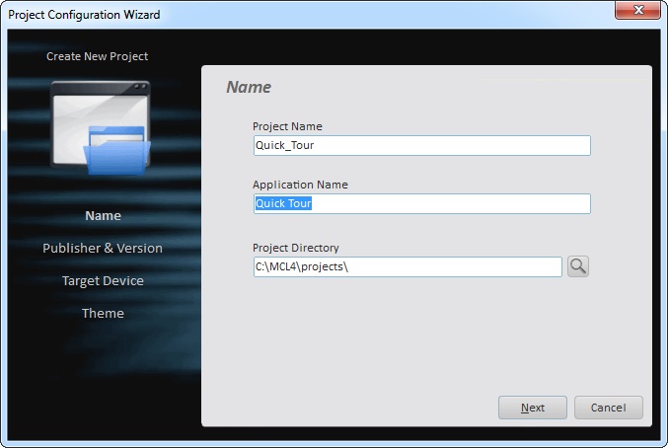This screenshot has width=668, height=448.
Task: Click the highlighted 'Quick Tour' text
Action: [x=283, y=204]
